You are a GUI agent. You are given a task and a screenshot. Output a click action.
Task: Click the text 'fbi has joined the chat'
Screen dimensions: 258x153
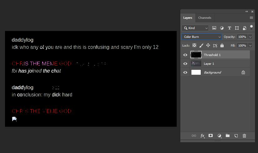36,71
